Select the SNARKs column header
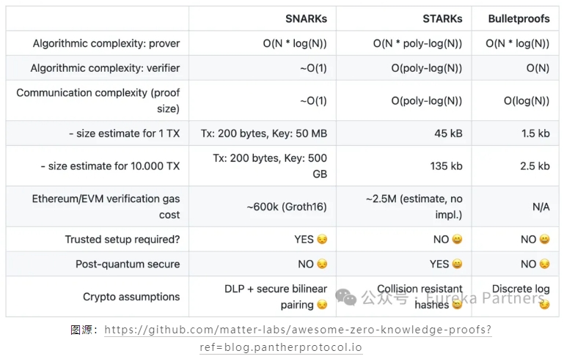Viewport: 564px width, 359px height. (306, 19)
